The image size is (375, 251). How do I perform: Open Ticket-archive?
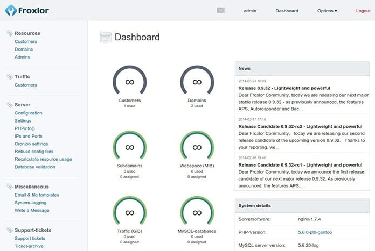pyautogui.click(x=29, y=246)
